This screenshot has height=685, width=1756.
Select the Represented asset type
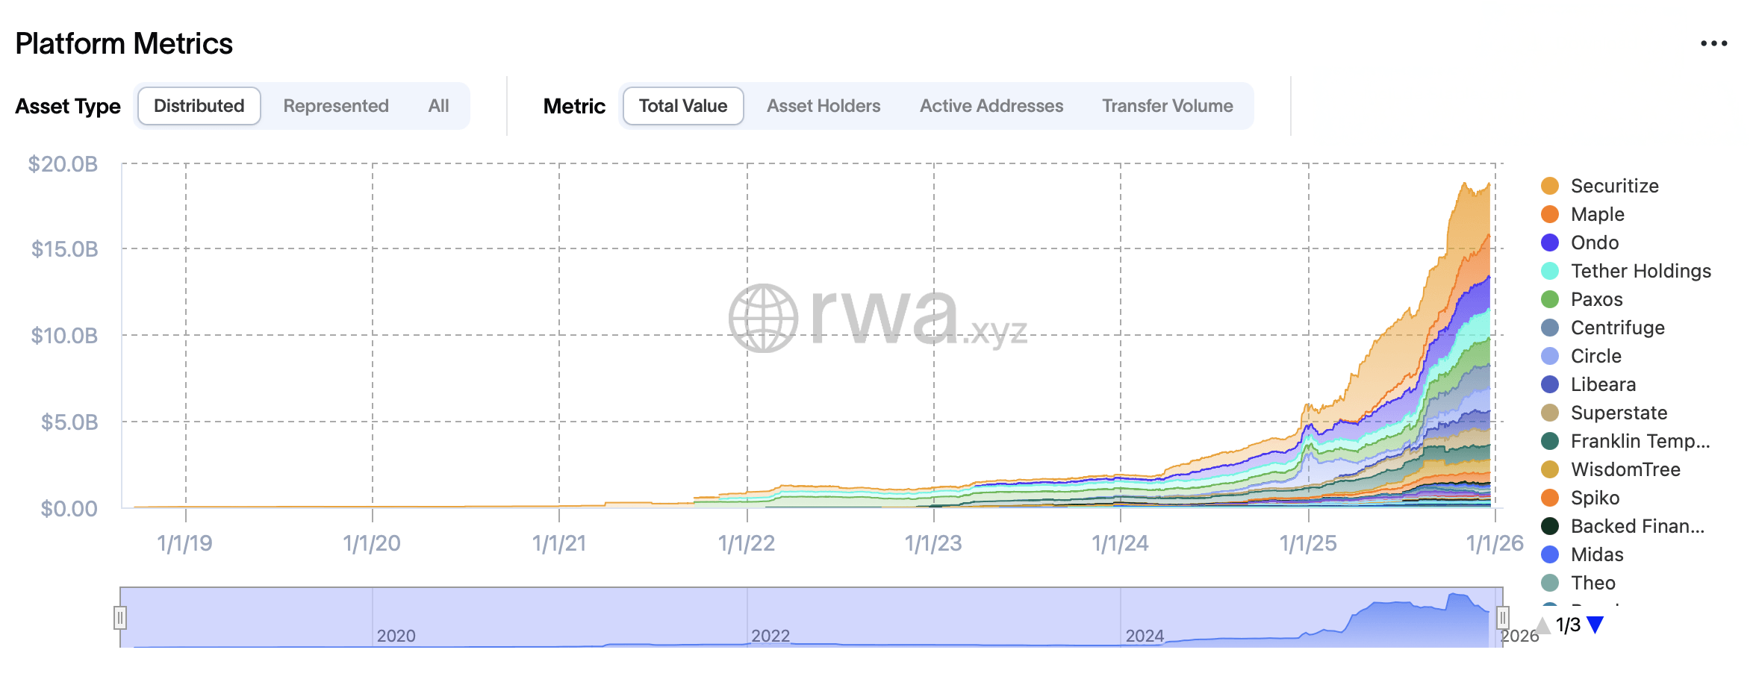336,106
